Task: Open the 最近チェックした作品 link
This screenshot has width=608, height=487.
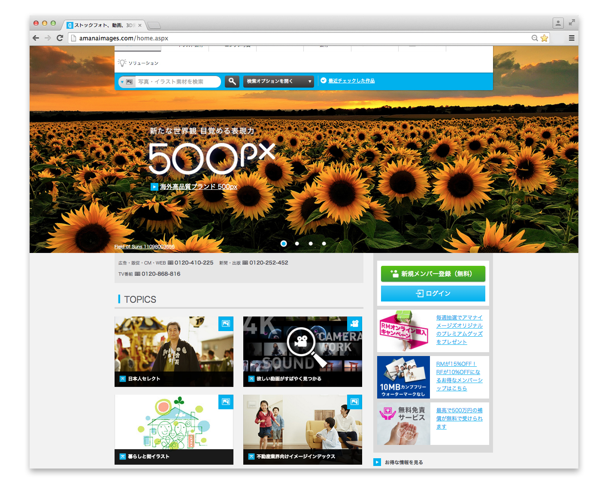Action: pyautogui.click(x=351, y=81)
